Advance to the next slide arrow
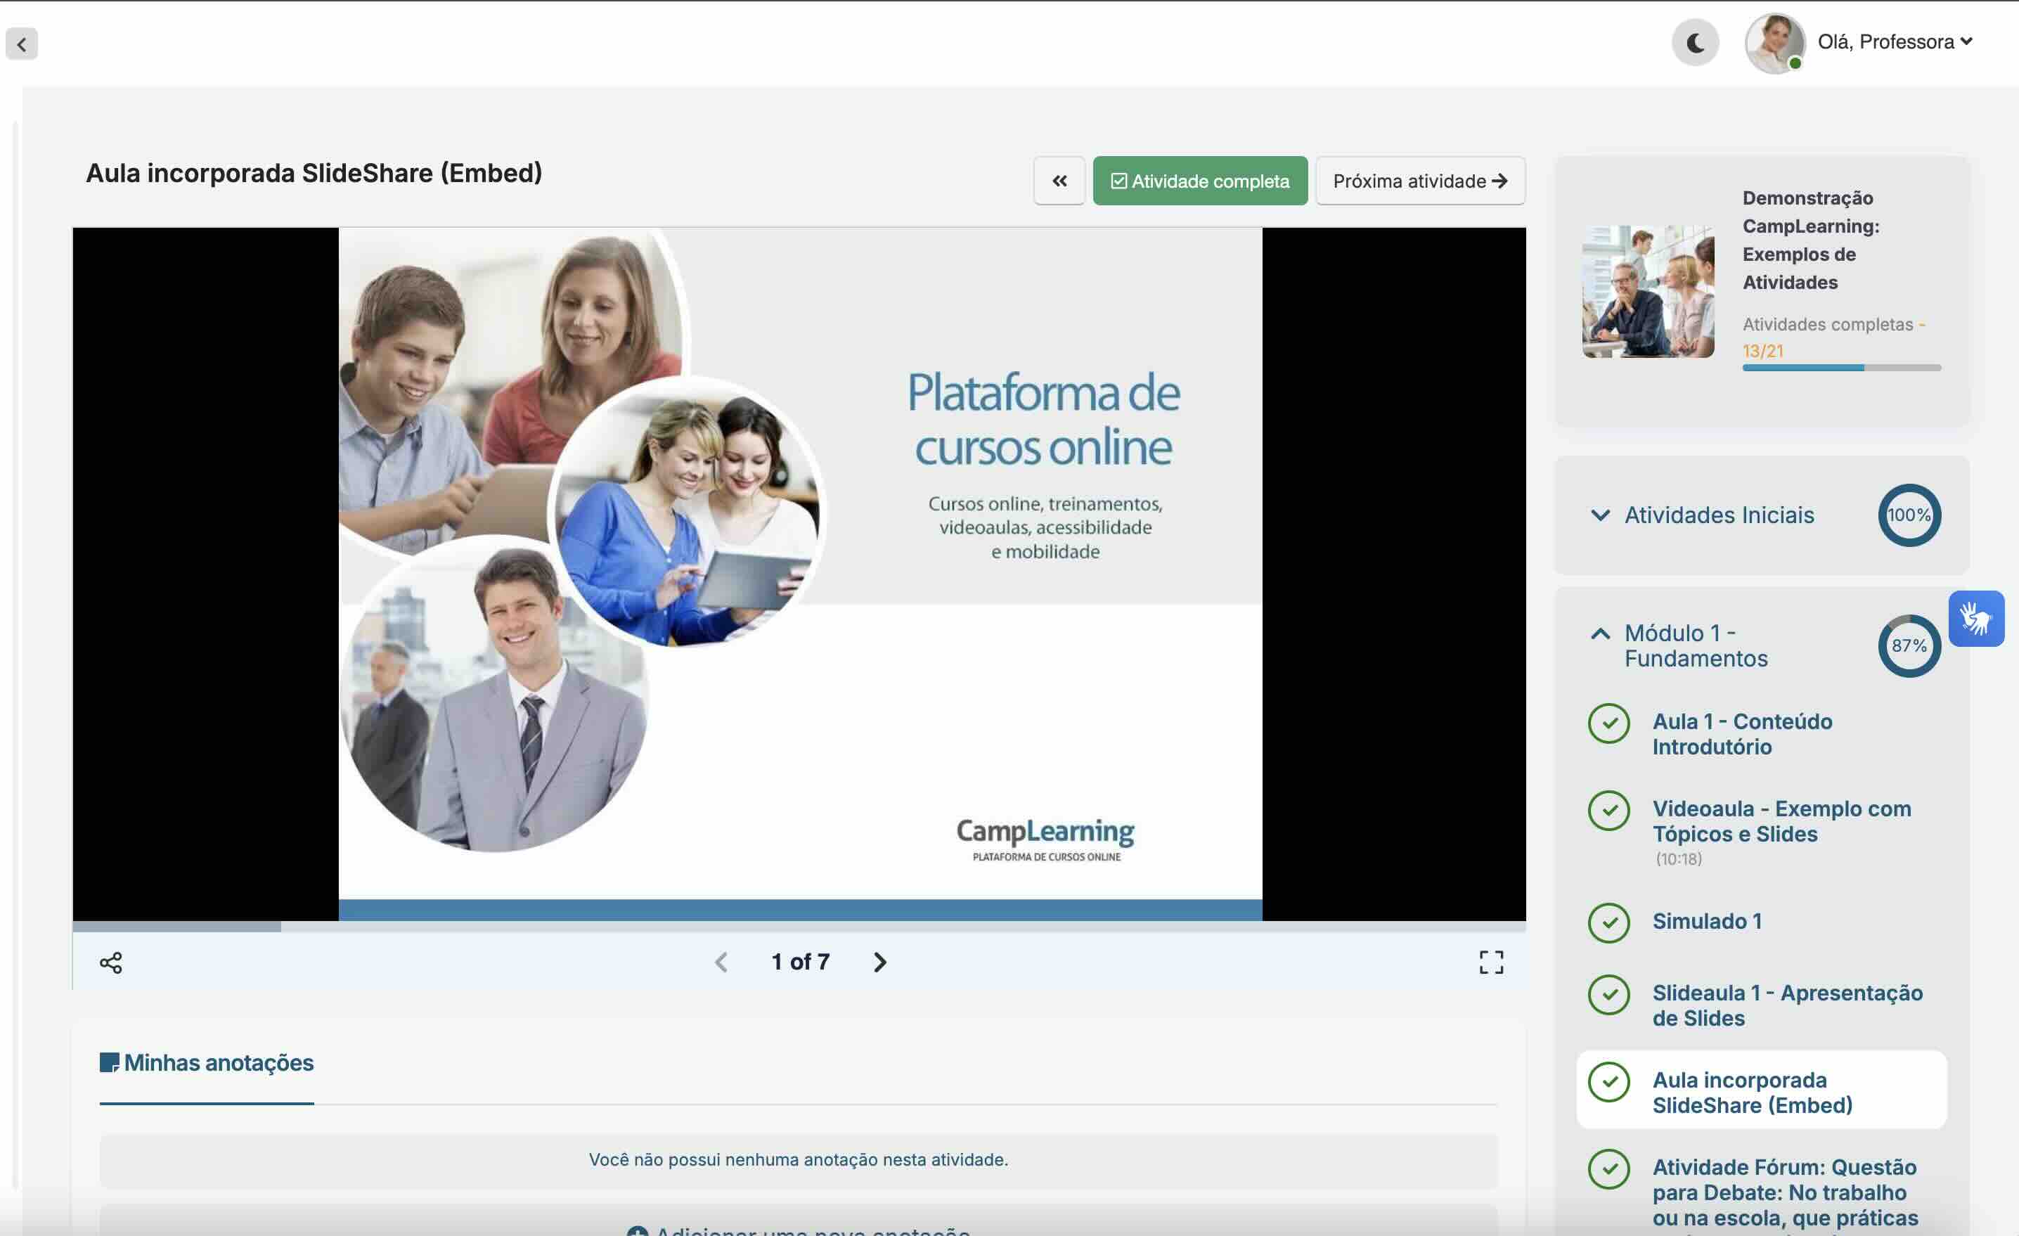2019x1236 pixels. click(879, 963)
